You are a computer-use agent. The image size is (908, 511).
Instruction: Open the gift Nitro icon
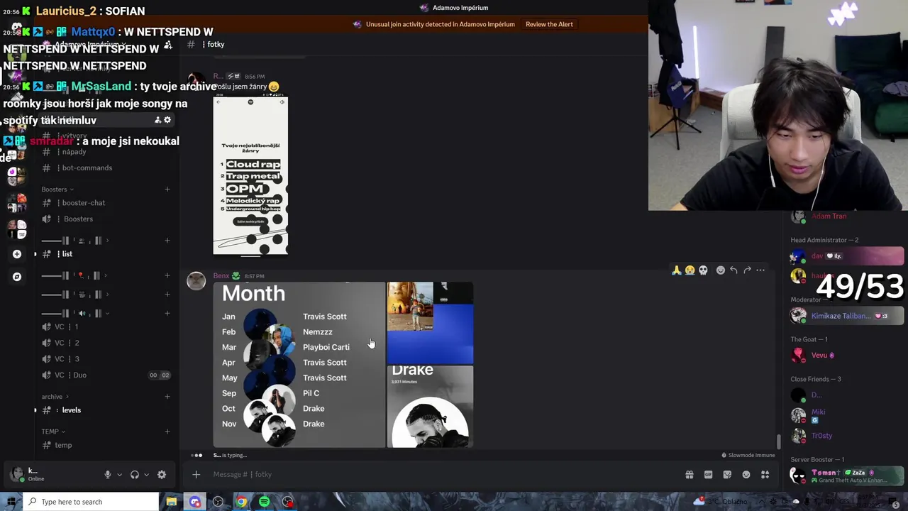point(689,475)
